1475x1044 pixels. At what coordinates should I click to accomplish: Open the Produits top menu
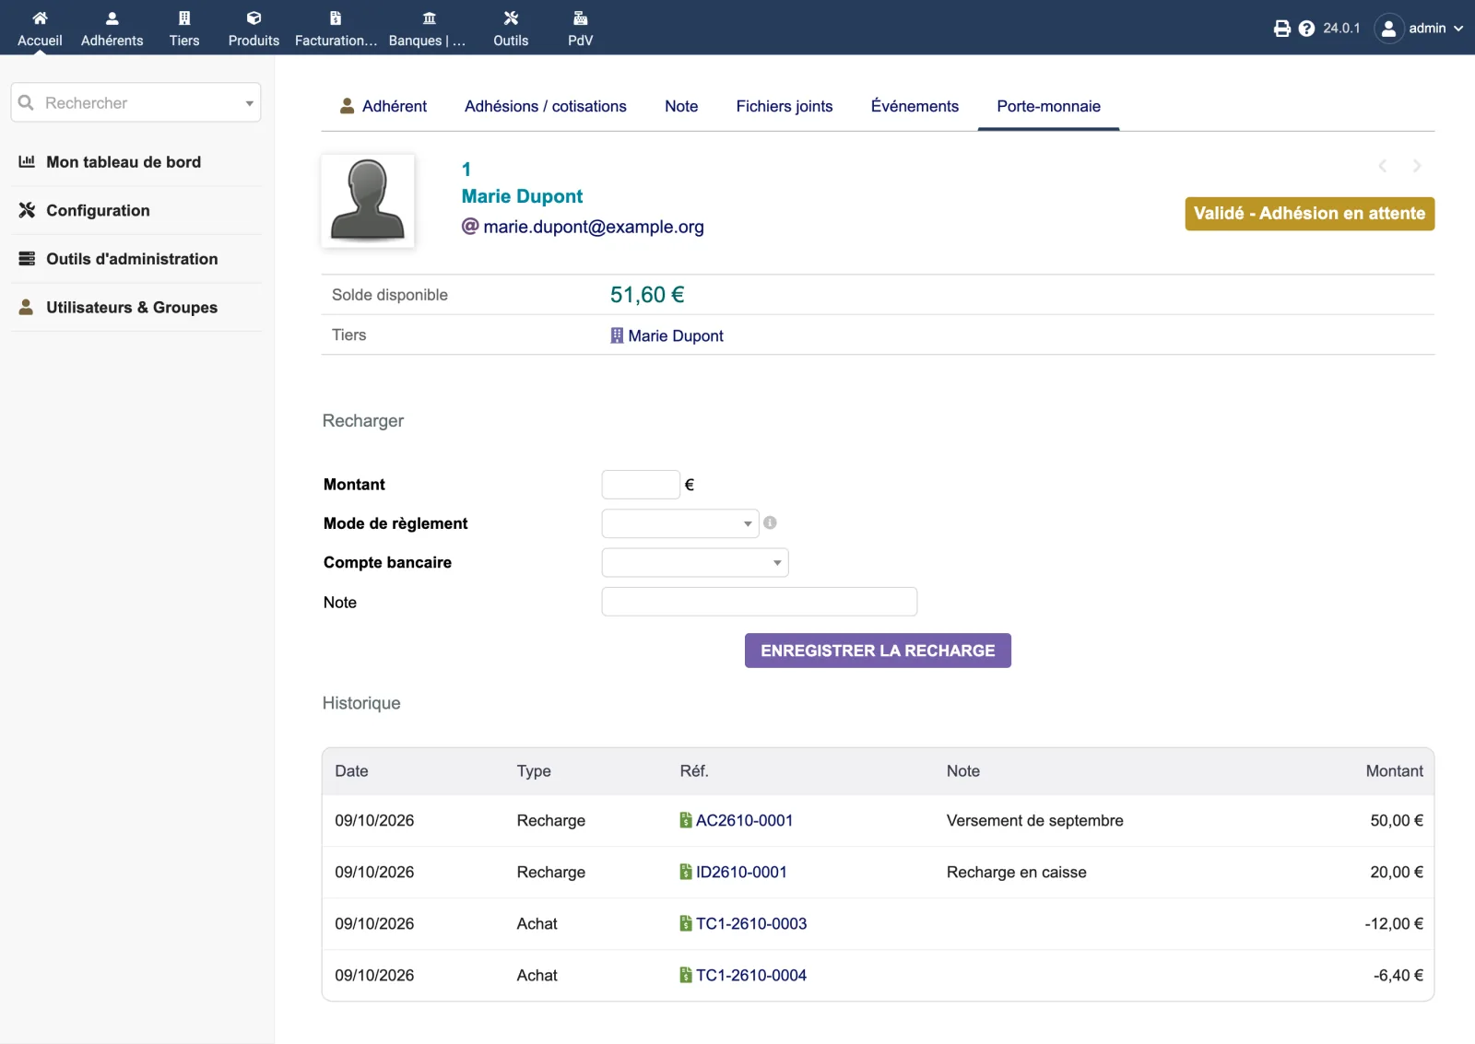[x=254, y=29]
